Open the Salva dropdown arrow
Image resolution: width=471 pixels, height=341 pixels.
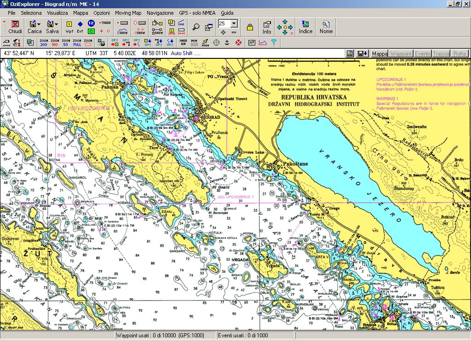(x=57, y=24)
